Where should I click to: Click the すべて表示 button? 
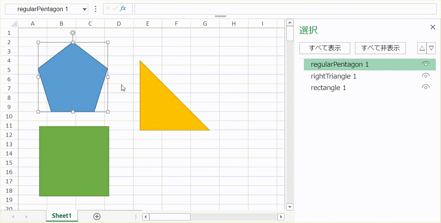point(325,48)
